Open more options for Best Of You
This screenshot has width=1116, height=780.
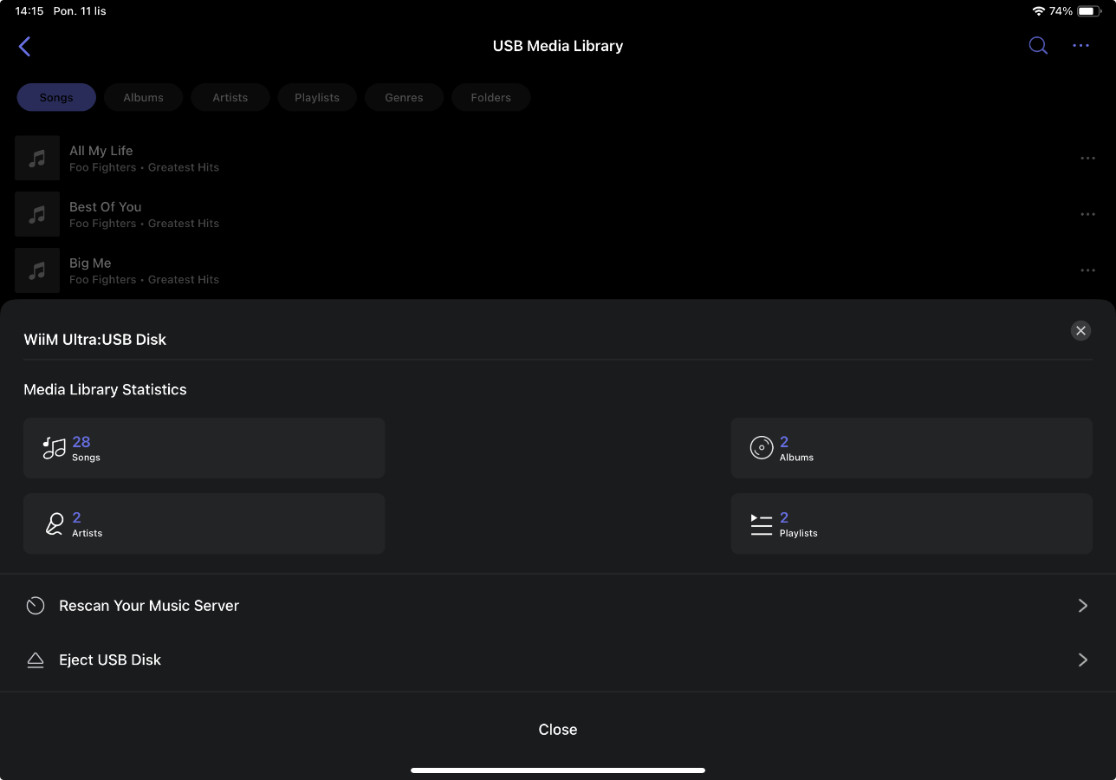click(x=1087, y=215)
